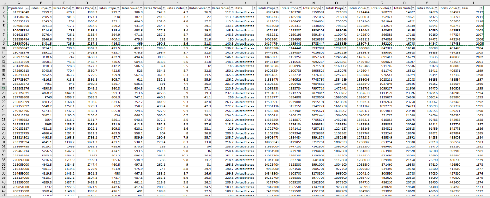Select the Year cell 1990

(x=472, y=110)
